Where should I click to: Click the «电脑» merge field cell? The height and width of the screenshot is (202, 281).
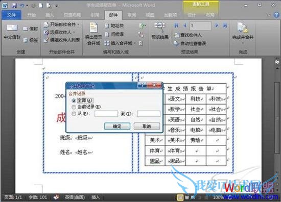pyautogui.click(x=216, y=130)
